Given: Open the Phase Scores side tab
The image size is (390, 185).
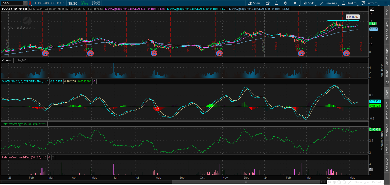Looking at the screenshot, I should 387,110.
